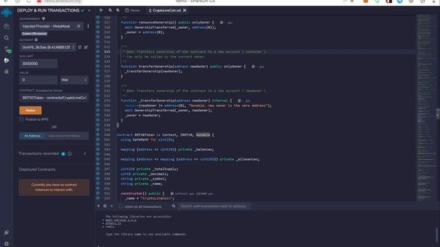Click the gas icon on transferOwnership line
Viewport: 440px width, 247px height.
coord(254,67)
